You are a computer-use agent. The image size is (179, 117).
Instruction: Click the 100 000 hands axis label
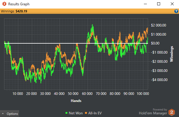coord(143,94)
